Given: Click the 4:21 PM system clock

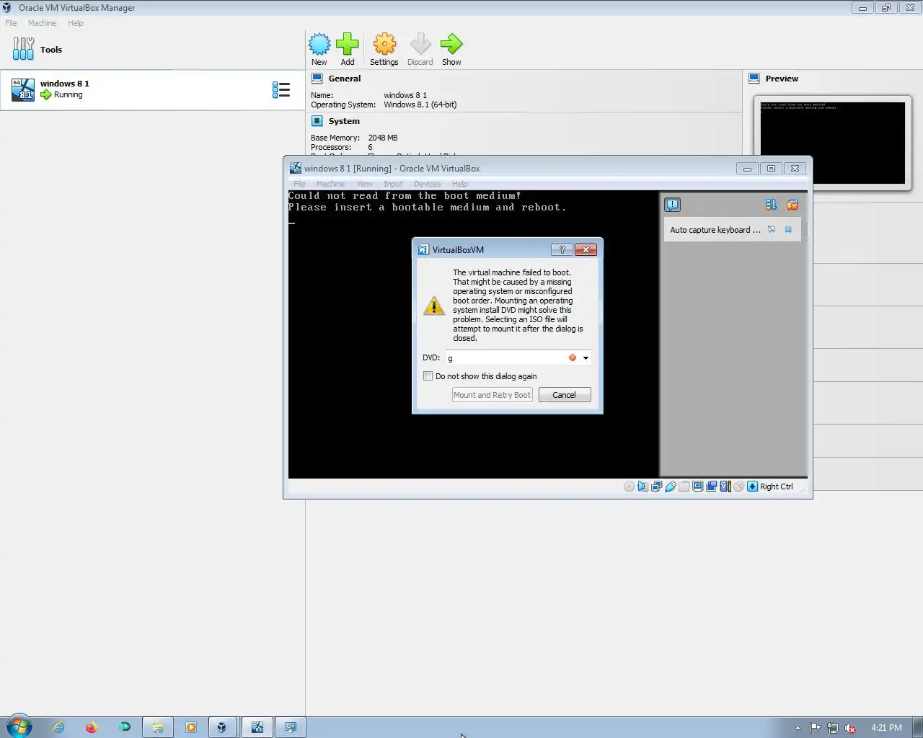Looking at the screenshot, I should click(886, 728).
